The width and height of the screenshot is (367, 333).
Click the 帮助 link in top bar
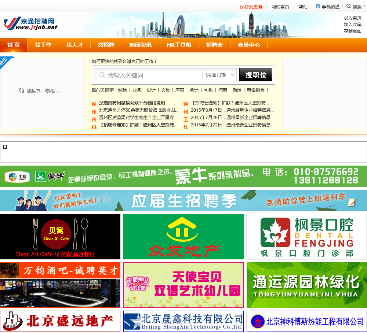[x=303, y=7]
